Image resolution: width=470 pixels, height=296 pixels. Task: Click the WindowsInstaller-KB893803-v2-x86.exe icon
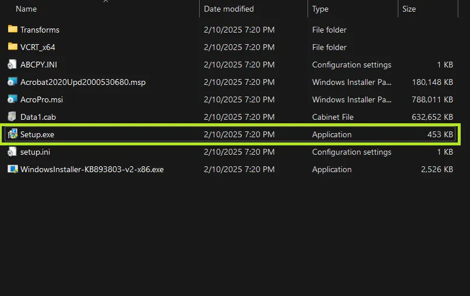click(x=12, y=169)
